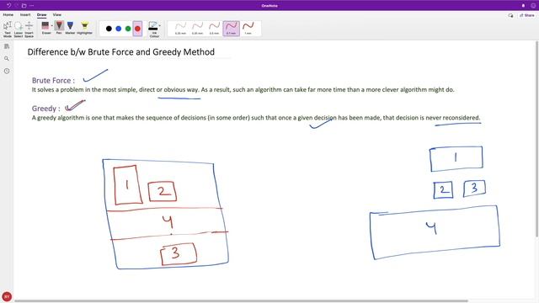Select the Highlighter tool
This screenshot has height=303, width=539.
click(84, 28)
